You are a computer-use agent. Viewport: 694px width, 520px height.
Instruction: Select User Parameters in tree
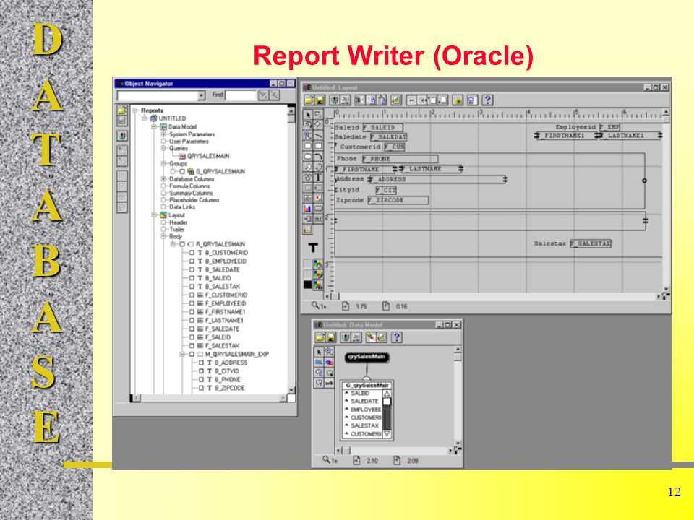tap(189, 142)
